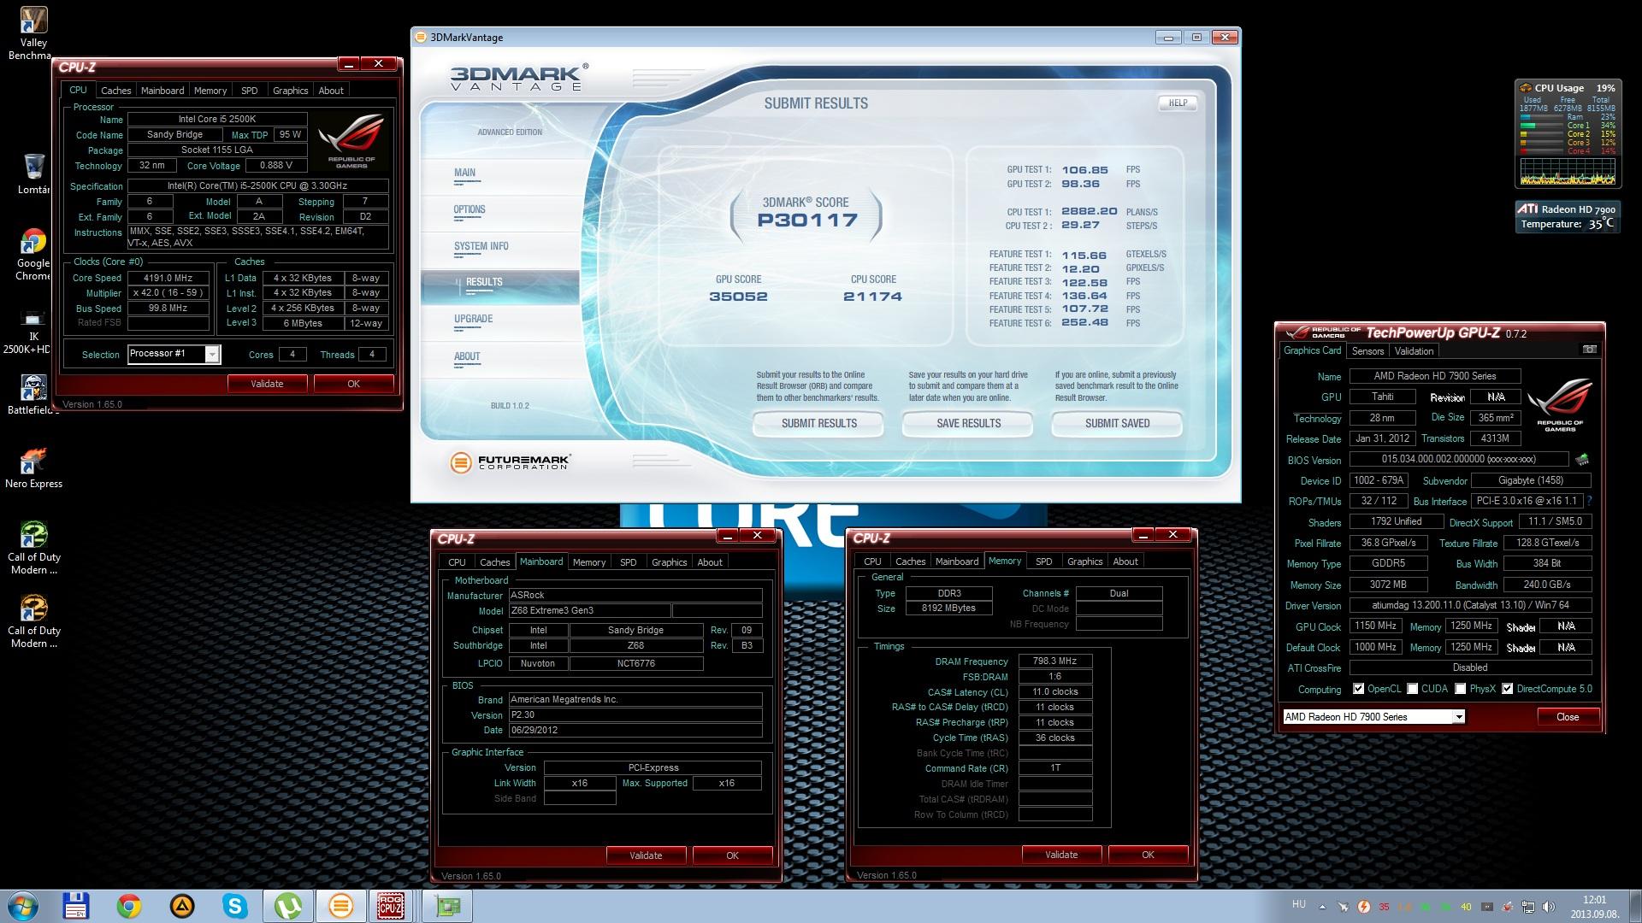Expand the Processor #1 selection dropdown
This screenshot has height=923, width=1642.
tap(212, 355)
